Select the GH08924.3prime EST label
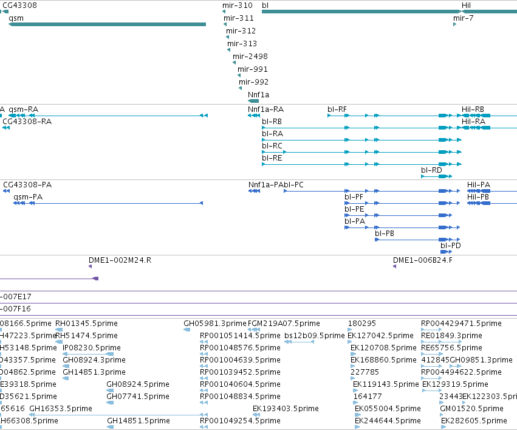This screenshot has height=430, width=517. coord(94,360)
